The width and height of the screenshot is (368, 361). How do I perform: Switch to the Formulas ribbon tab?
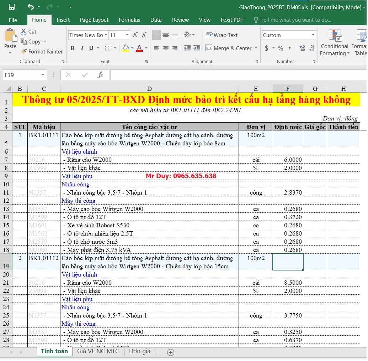129,20
